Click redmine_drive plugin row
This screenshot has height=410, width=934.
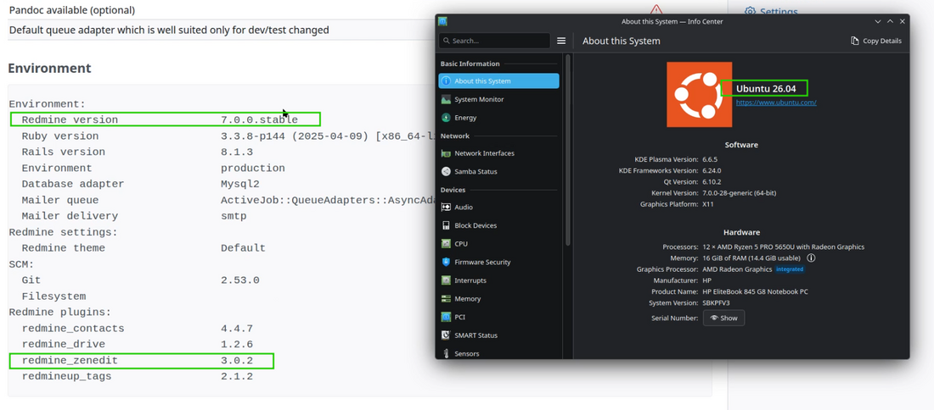[x=137, y=345]
